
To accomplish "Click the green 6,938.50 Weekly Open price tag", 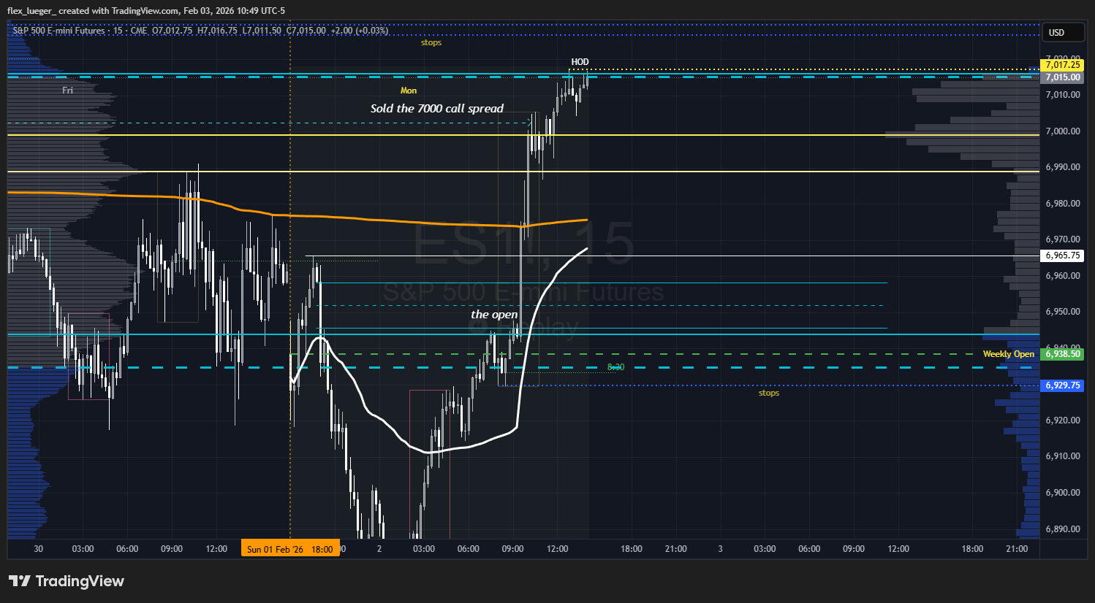I will (x=1062, y=354).
